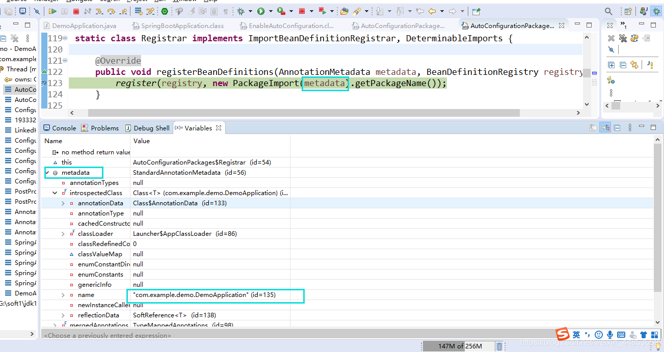Switch to EnableAutoConfiguration.class editor tab
The height and width of the screenshot is (352, 664).
pos(286,25)
